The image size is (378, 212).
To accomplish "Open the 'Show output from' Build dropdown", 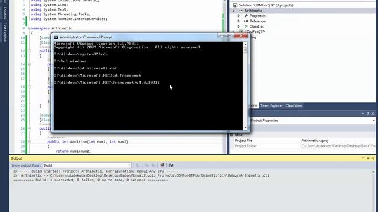I will click(x=129, y=165).
